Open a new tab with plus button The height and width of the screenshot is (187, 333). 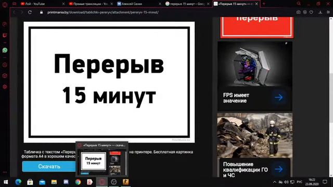point(264,4)
